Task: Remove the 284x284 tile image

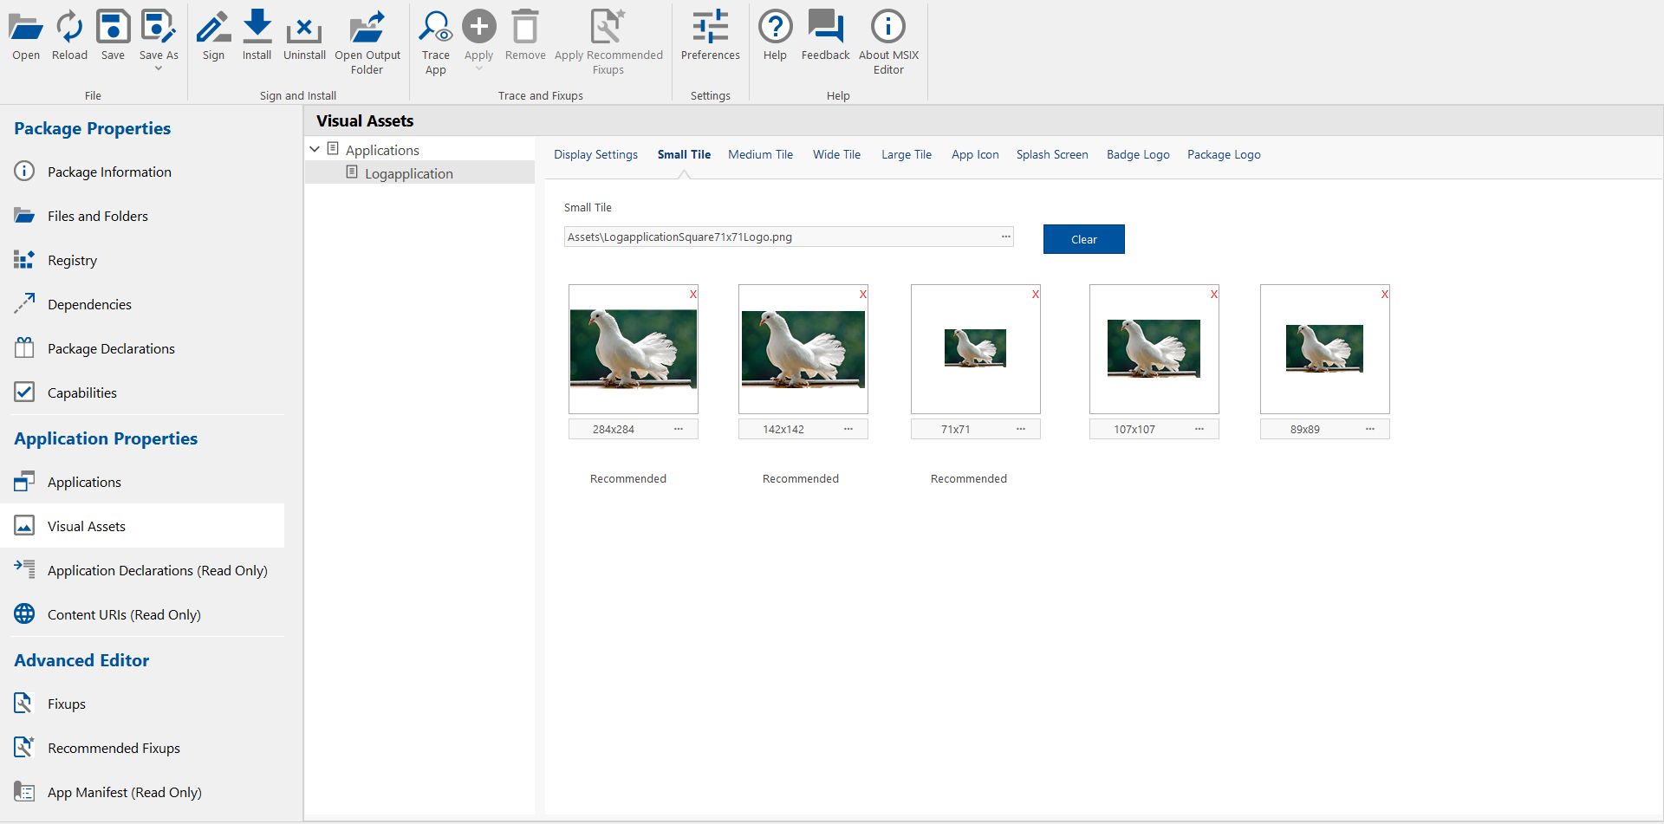Action: pyautogui.click(x=692, y=295)
